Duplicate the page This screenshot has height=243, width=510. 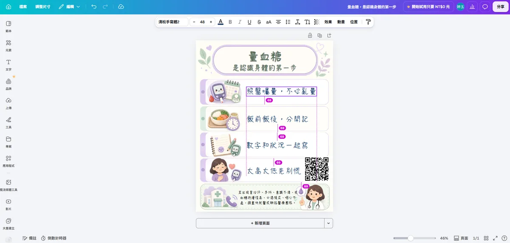[x=320, y=35]
